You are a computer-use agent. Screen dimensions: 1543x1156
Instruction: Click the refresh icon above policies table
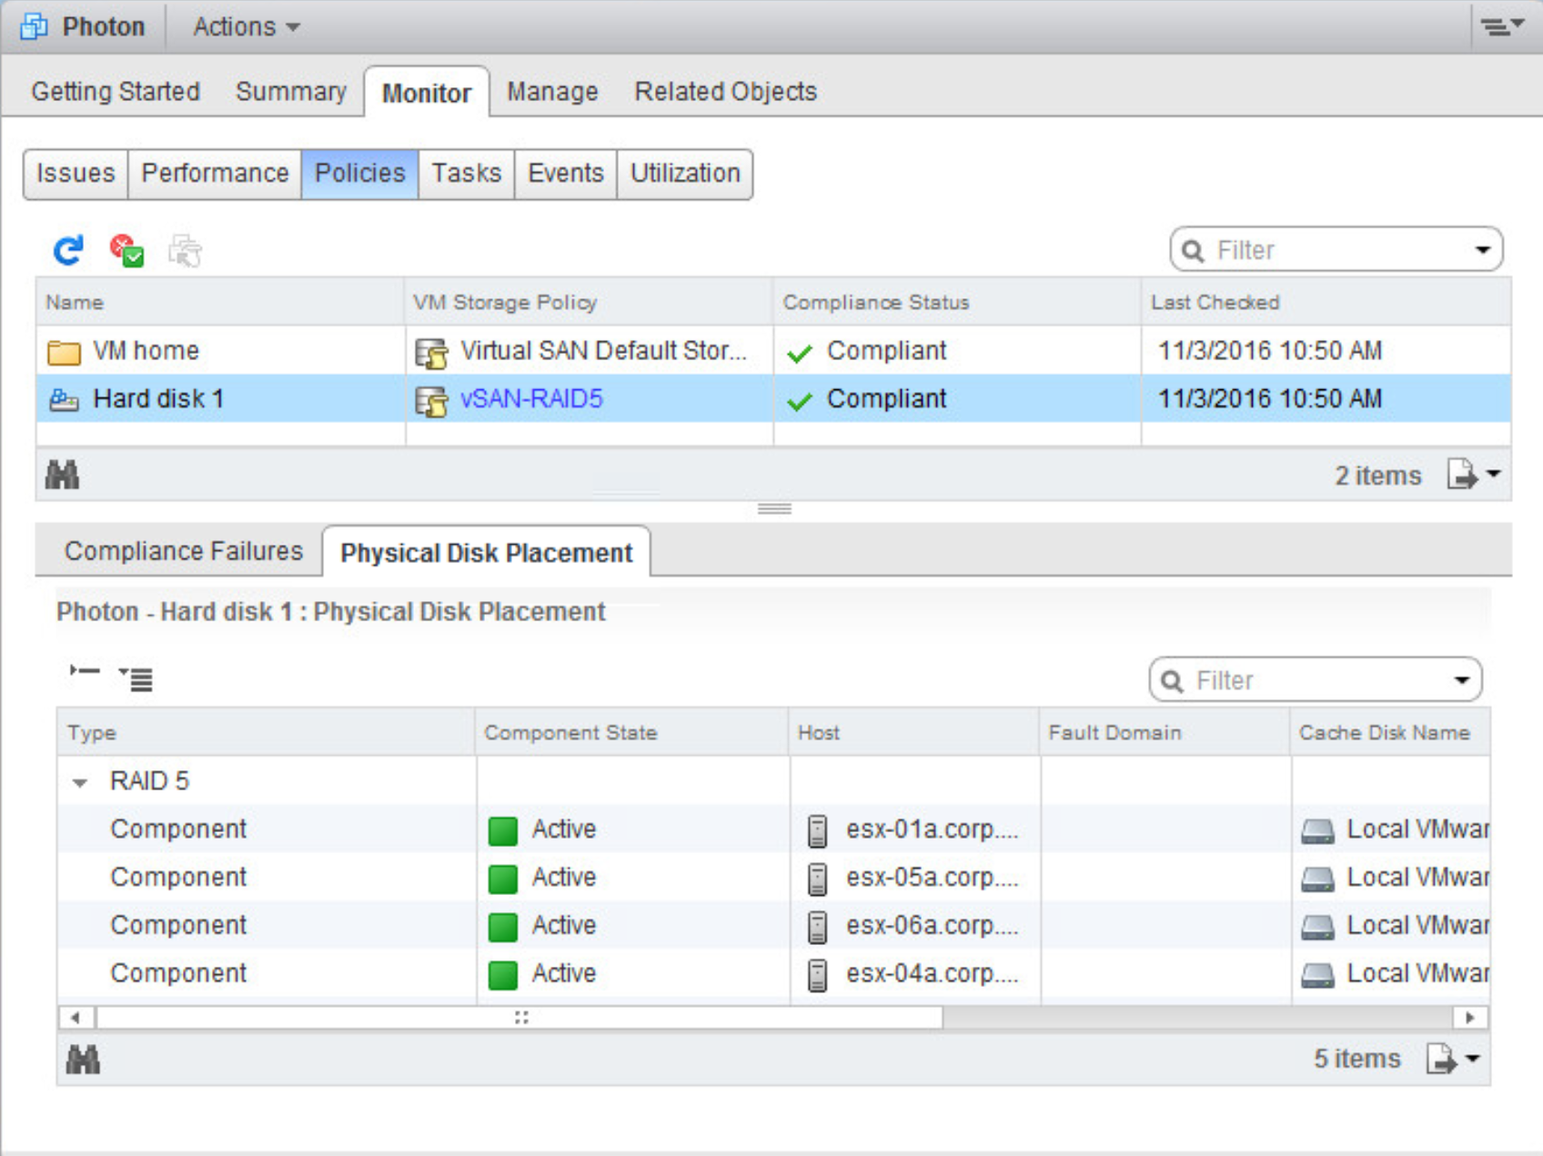pyautogui.click(x=68, y=250)
